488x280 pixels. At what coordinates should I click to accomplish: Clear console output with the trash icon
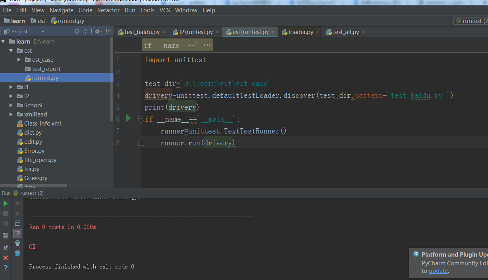pyautogui.click(x=17, y=253)
